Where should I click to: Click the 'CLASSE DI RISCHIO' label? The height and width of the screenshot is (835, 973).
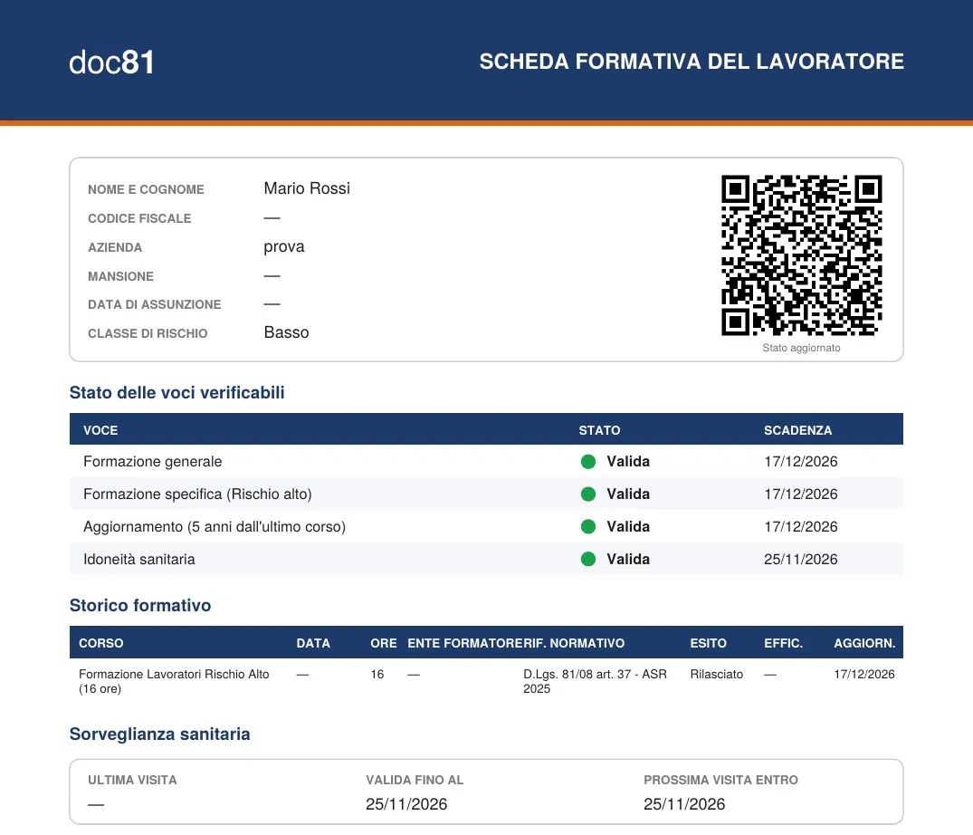148,333
